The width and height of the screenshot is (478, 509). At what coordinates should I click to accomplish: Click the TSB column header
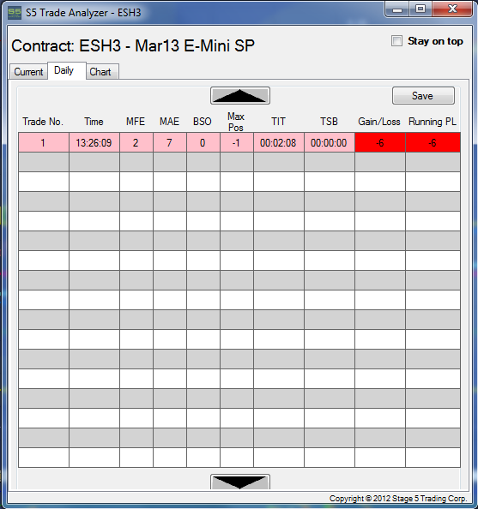[329, 122]
